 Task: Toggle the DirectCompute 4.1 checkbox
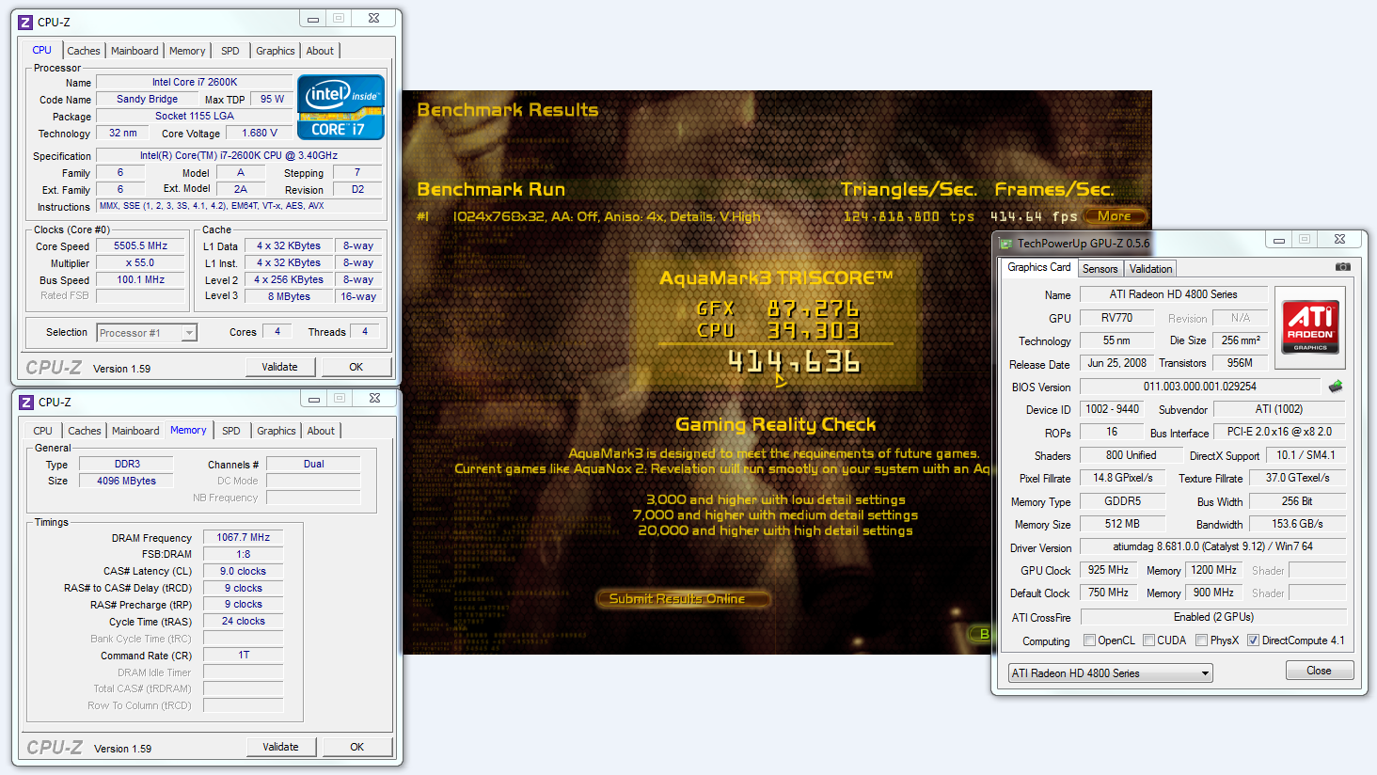tap(1253, 641)
